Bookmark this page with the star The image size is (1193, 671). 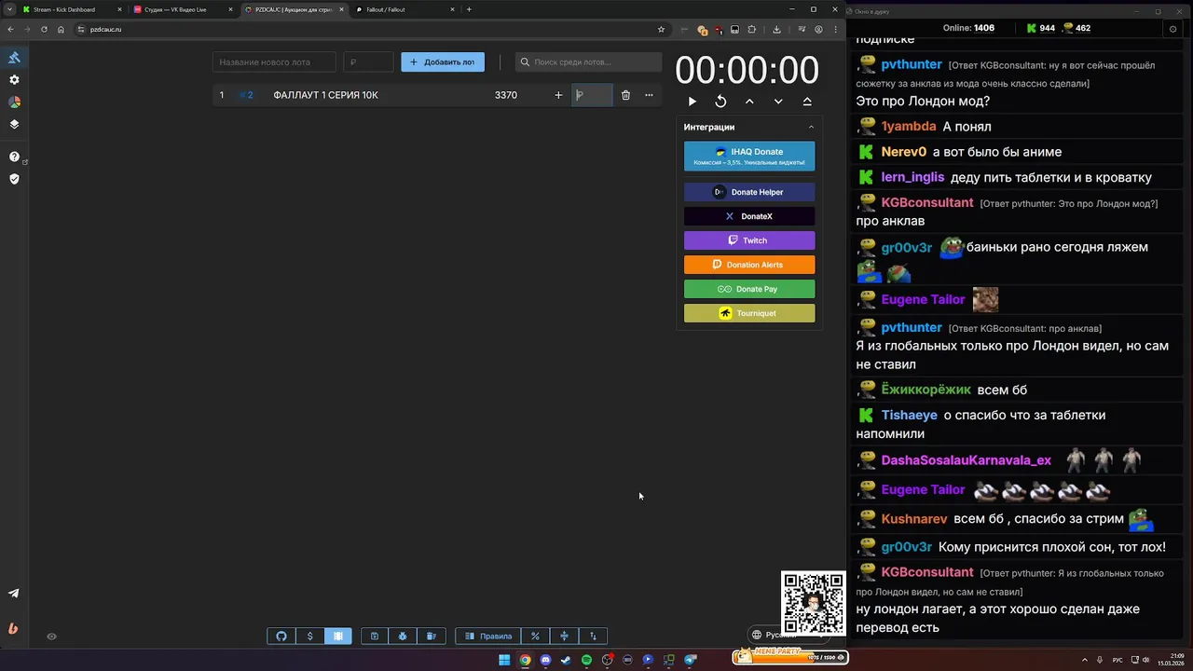point(661,29)
